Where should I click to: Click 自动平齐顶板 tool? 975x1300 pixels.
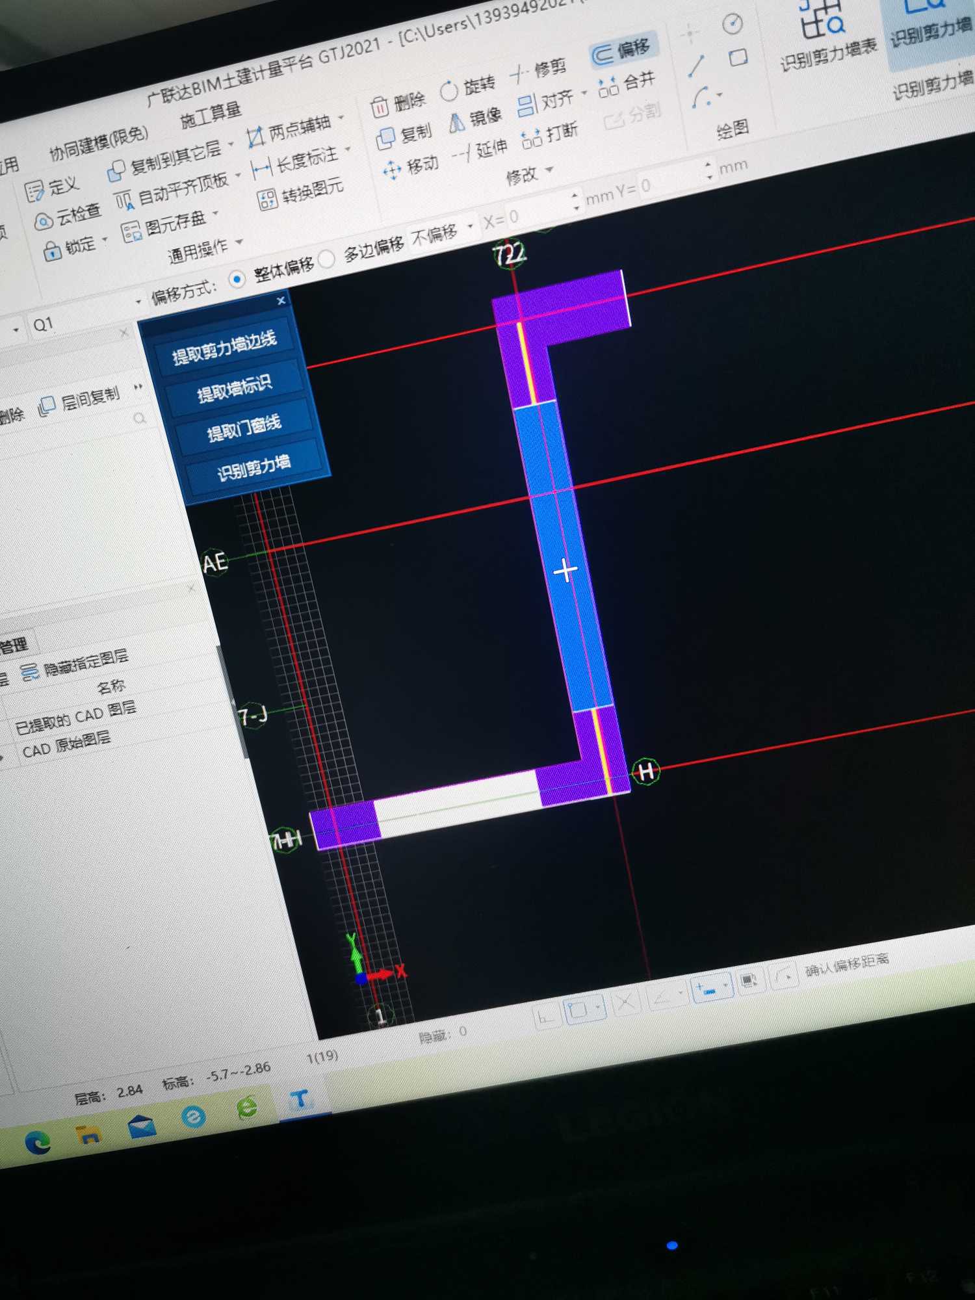point(172,191)
